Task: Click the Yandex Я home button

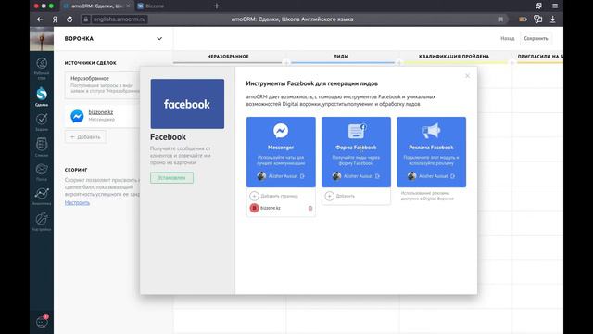Action: tap(55, 19)
